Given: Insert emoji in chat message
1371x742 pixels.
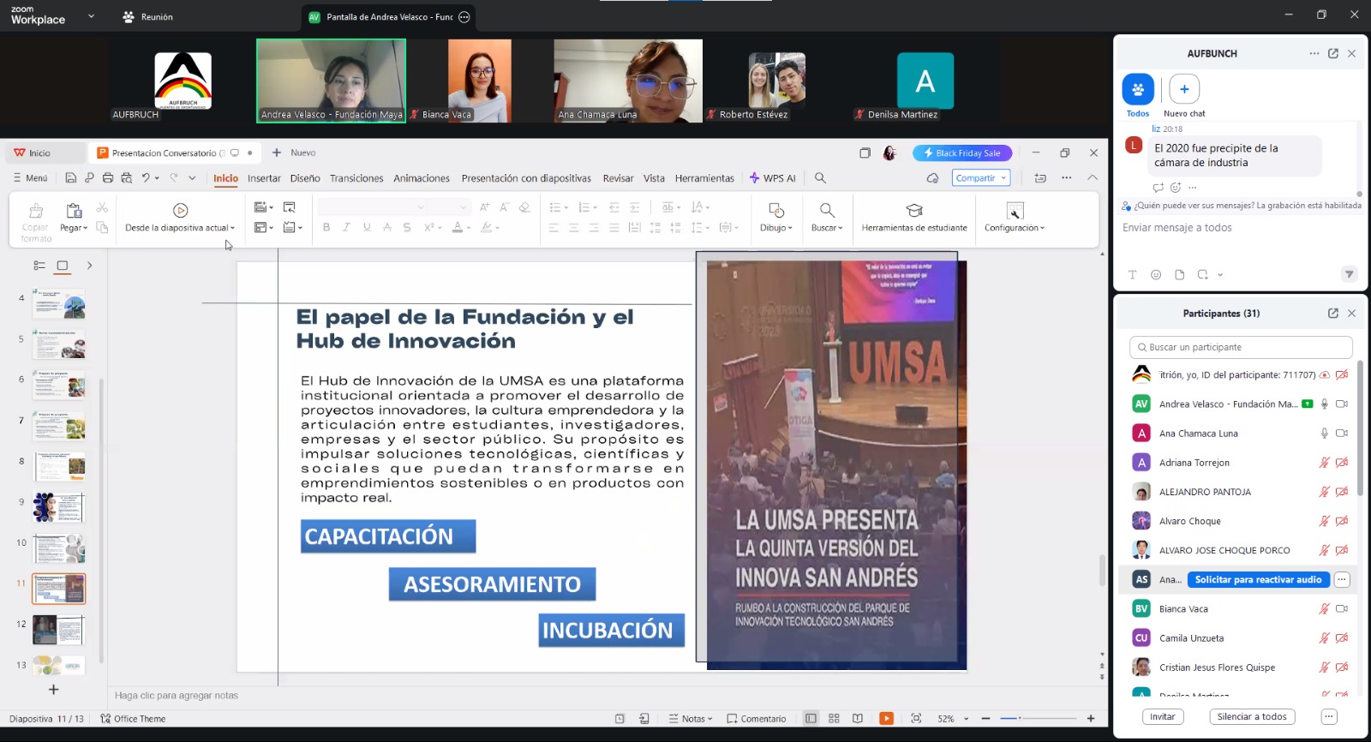Looking at the screenshot, I should coord(1156,275).
